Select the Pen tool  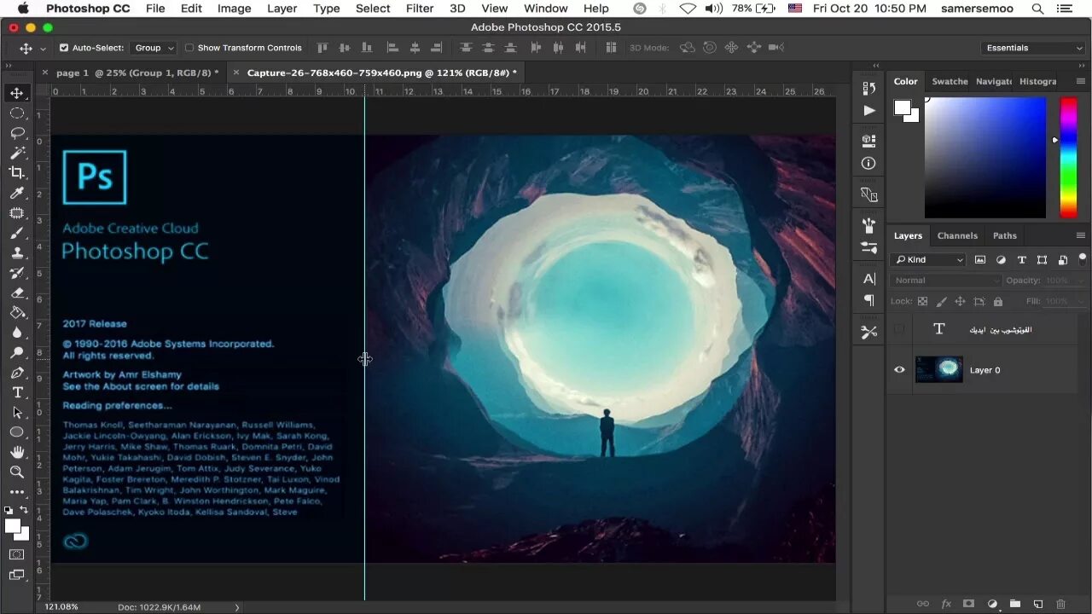tap(17, 373)
